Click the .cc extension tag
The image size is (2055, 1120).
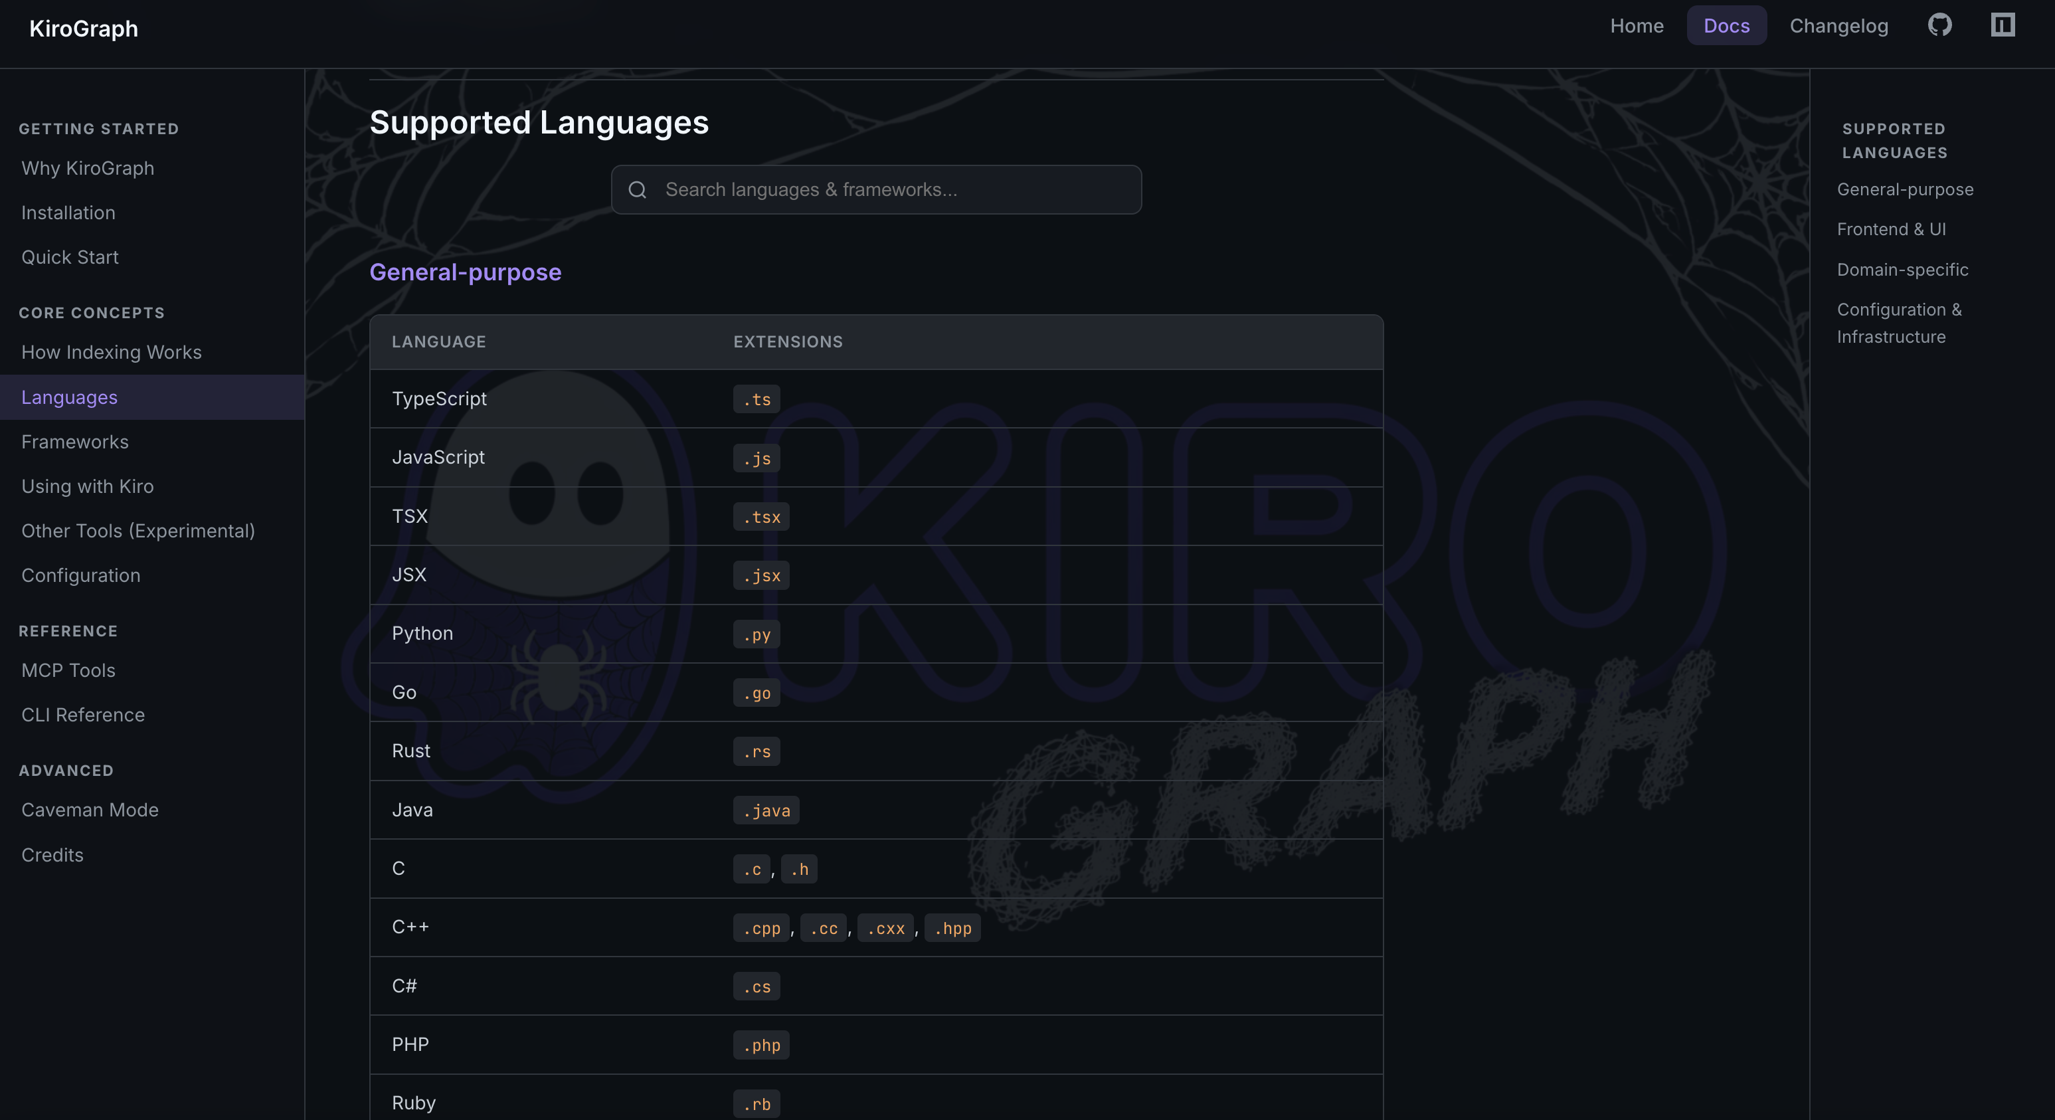tap(824, 929)
